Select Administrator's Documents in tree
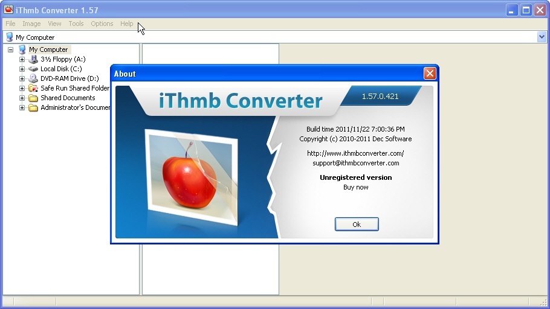This screenshot has height=309, width=550. pos(75,107)
